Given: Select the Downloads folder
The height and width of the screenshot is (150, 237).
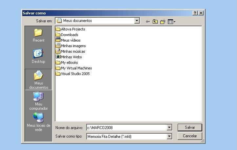Looking at the screenshot, I should click(69, 35).
